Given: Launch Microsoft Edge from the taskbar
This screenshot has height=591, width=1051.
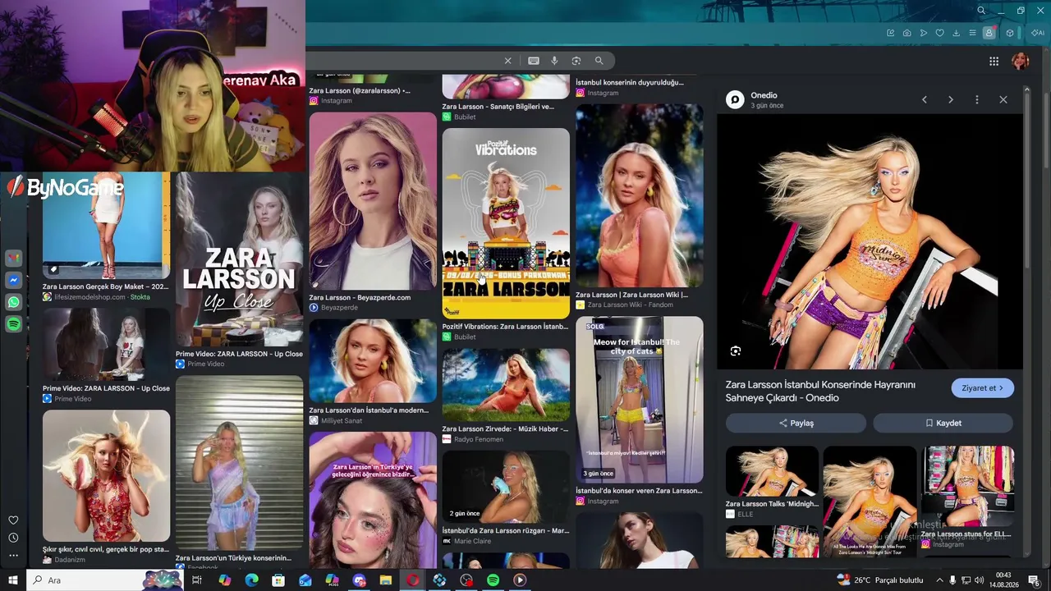Looking at the screenshot, I should (x=251, y=580).
